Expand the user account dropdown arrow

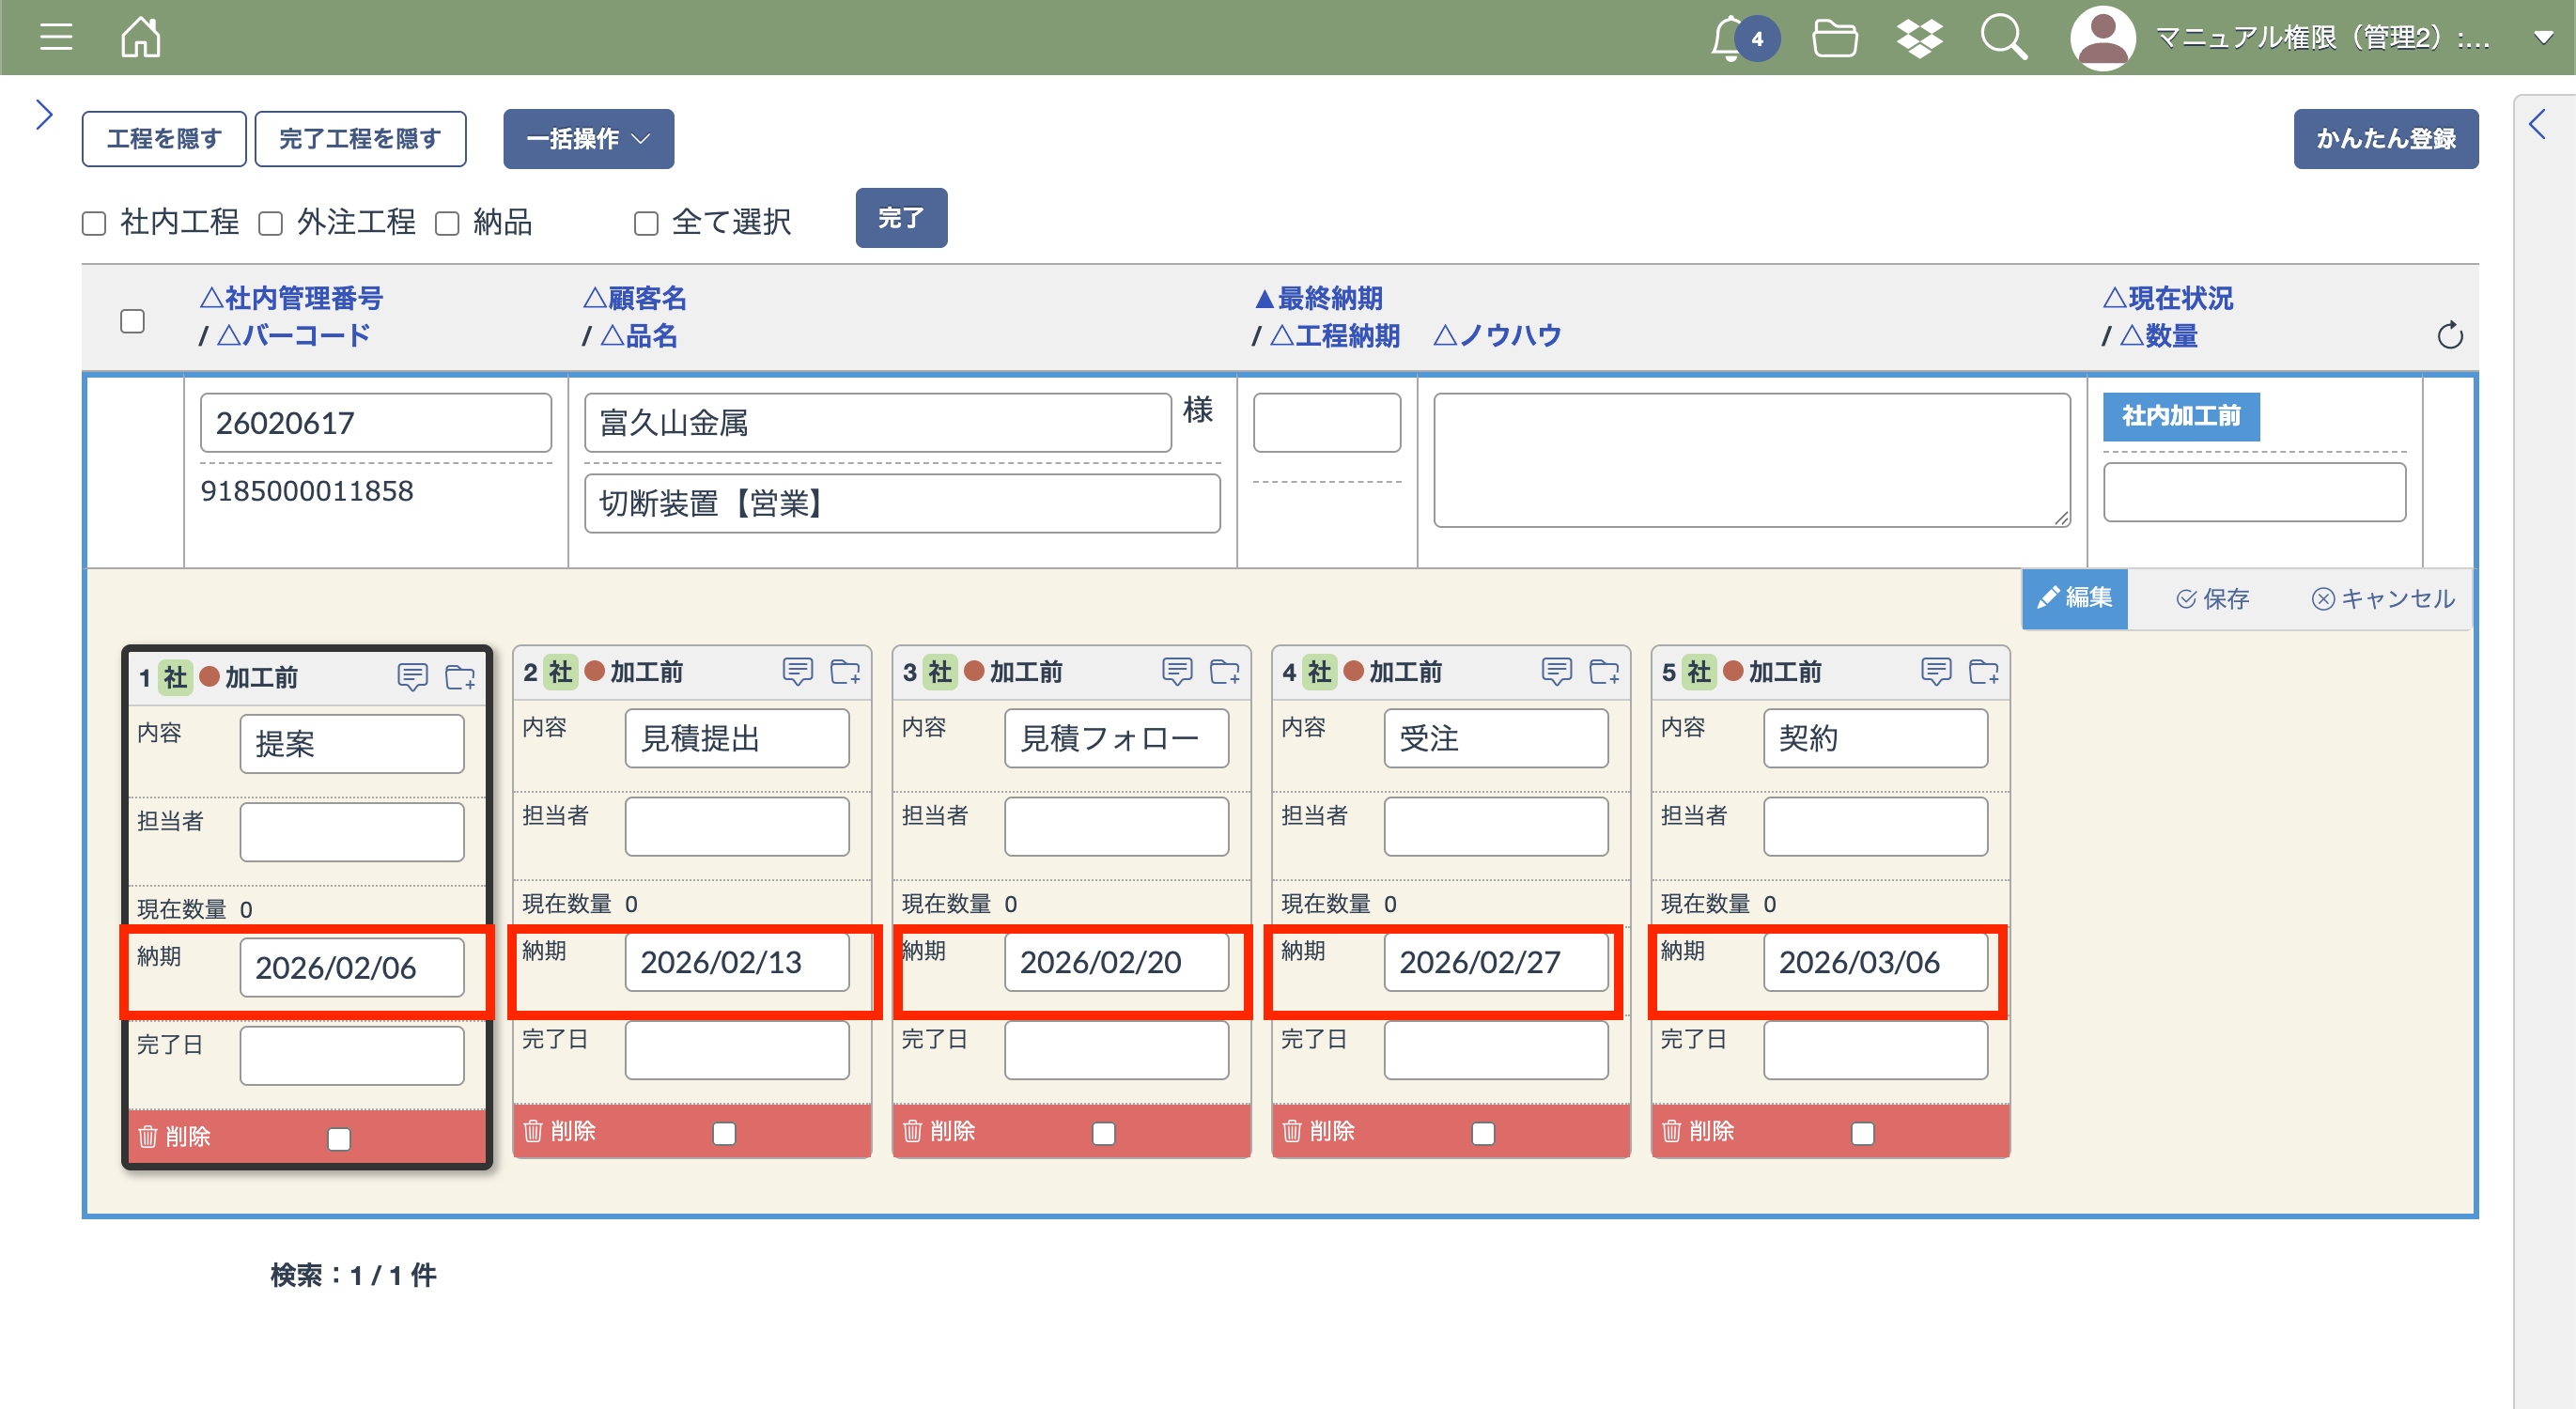pyautogui.click(x=2543, y=37)
